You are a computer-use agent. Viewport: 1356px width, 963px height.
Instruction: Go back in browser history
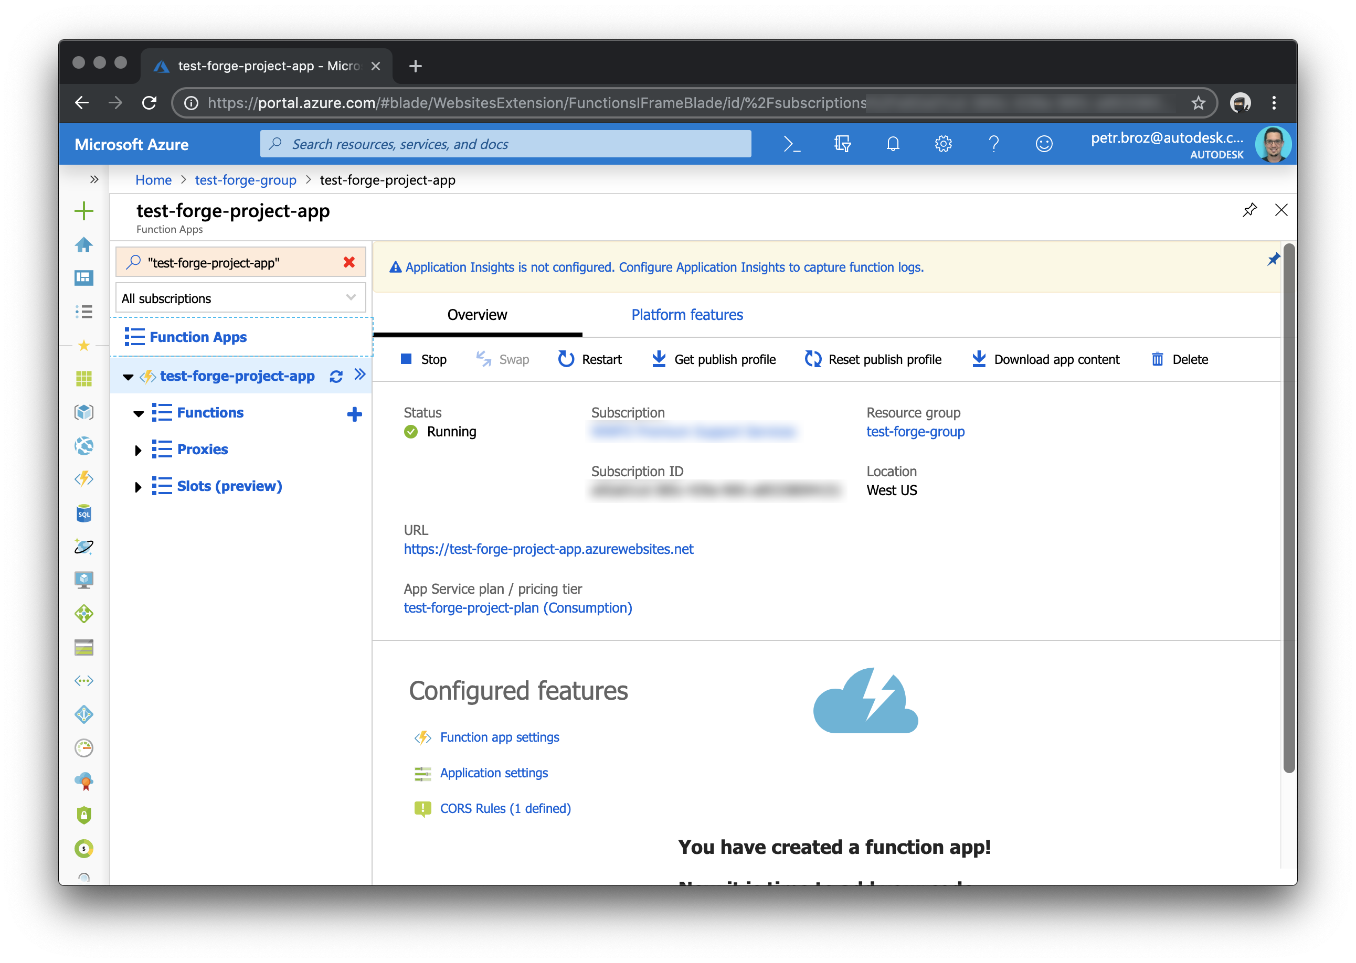[82, 103]
